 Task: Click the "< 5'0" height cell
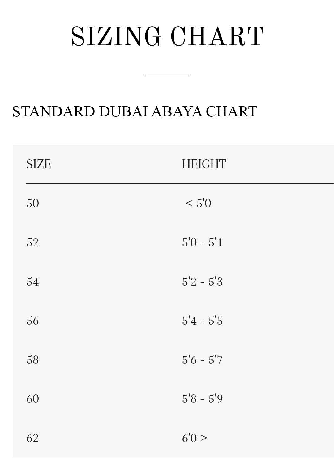coord(198,203)
